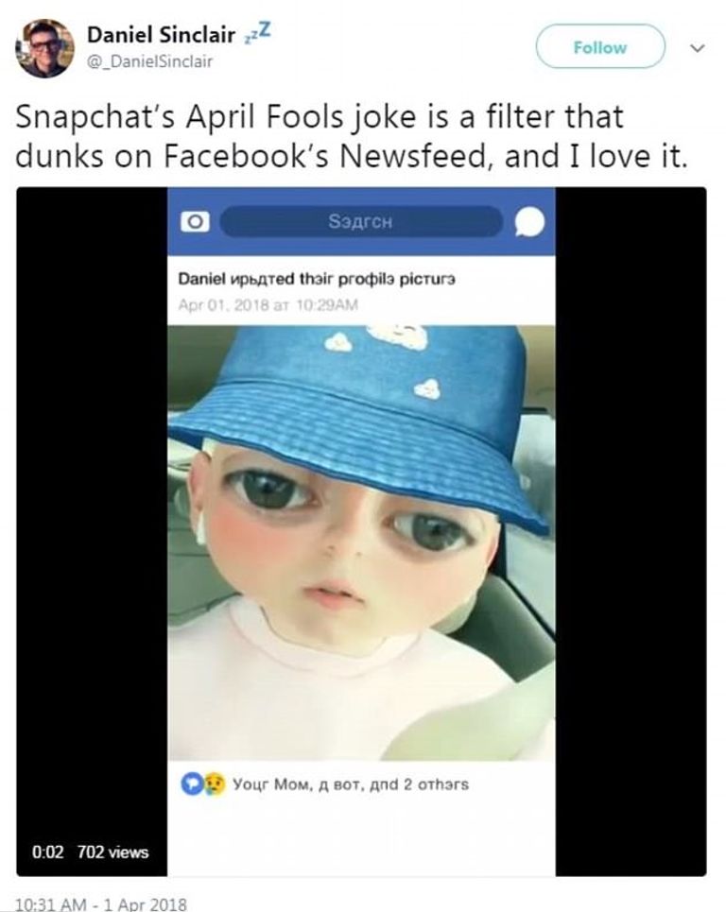Open the Messenger chat bubble icon
This screenshot has width=726, height=912.
coord(530,222)
